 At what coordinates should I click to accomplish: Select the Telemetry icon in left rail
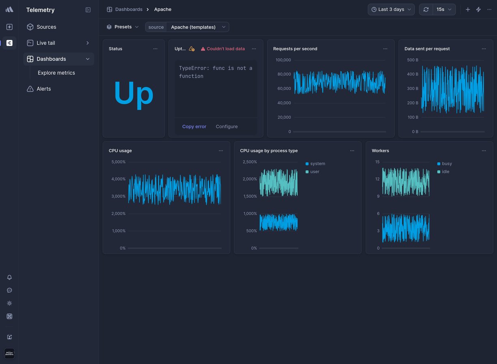coord(9,43)
